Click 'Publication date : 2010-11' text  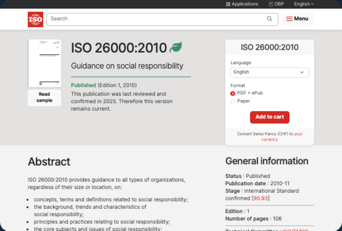[258, 184]
